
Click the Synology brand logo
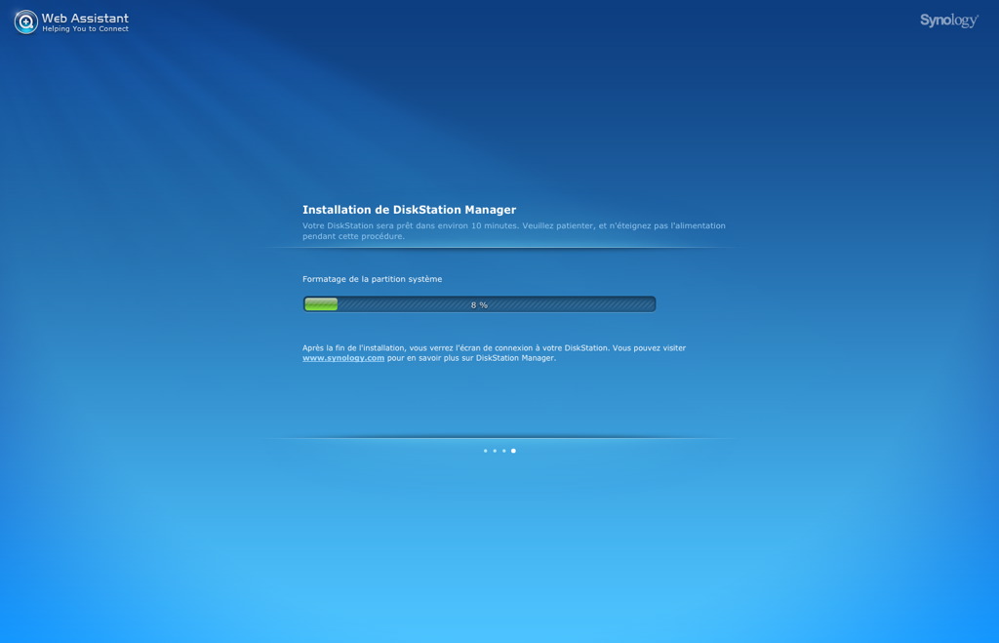948,20
